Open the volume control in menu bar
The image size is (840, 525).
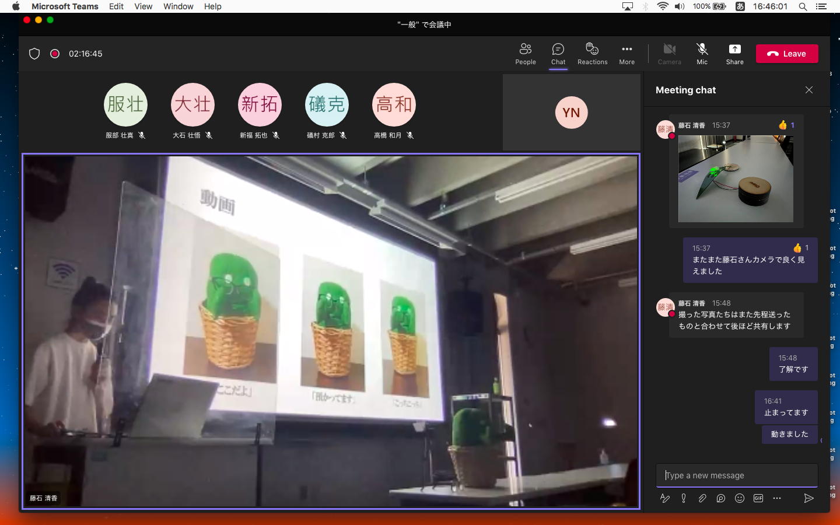tap(680, 6)
